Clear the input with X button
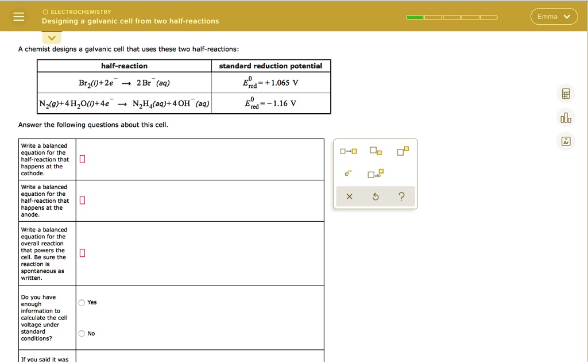588x362 pixels. coord(349,197)
